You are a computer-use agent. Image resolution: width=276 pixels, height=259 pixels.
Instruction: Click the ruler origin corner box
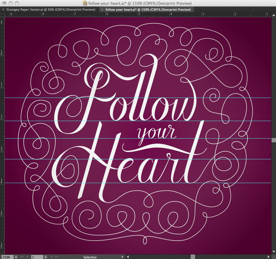2,15
